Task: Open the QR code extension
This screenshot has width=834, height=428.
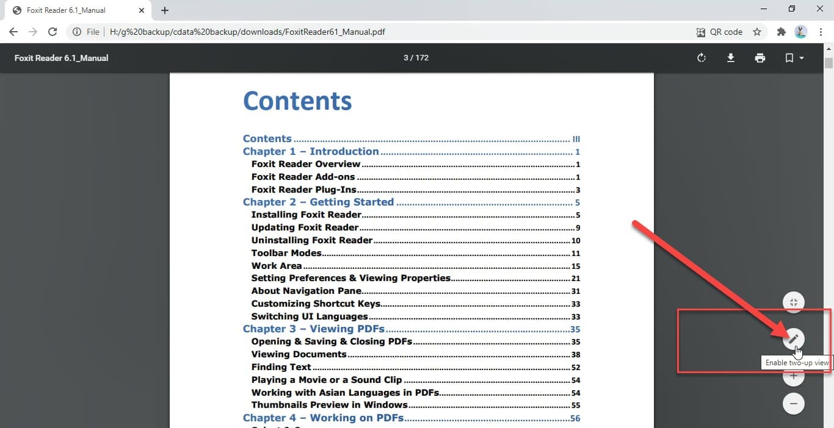Action: coord(720,32)
